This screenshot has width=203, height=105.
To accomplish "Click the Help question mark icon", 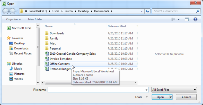I will point(195,19).
